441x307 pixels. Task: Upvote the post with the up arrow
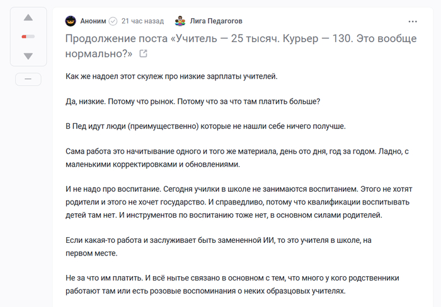(x=28, y=18)
